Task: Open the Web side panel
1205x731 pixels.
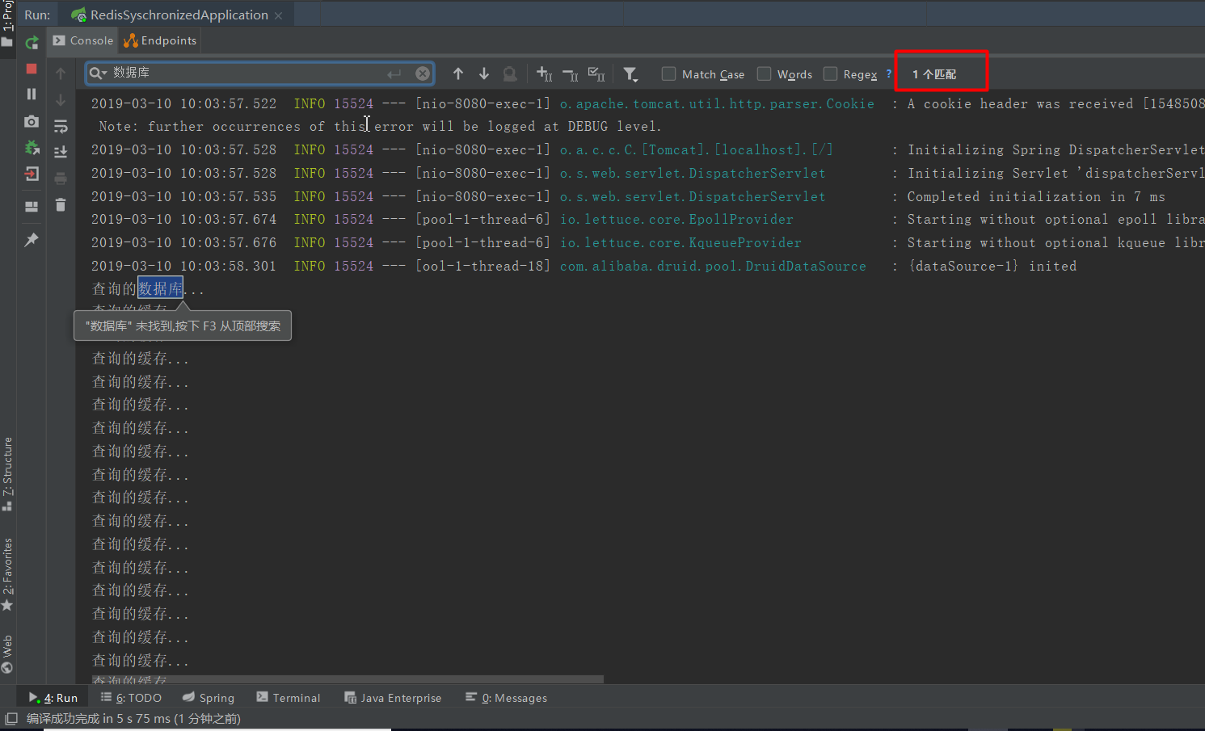Action: click(x=7, y=654)
